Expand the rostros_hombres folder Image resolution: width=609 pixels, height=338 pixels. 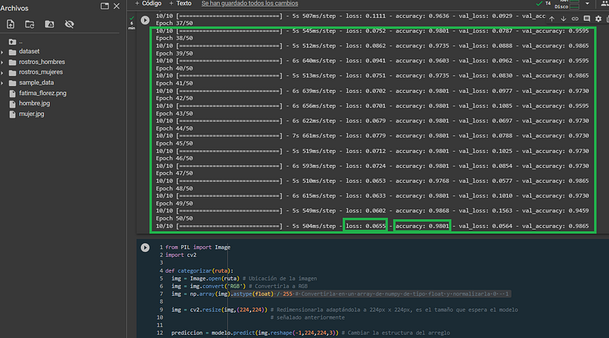coord(3,62)
